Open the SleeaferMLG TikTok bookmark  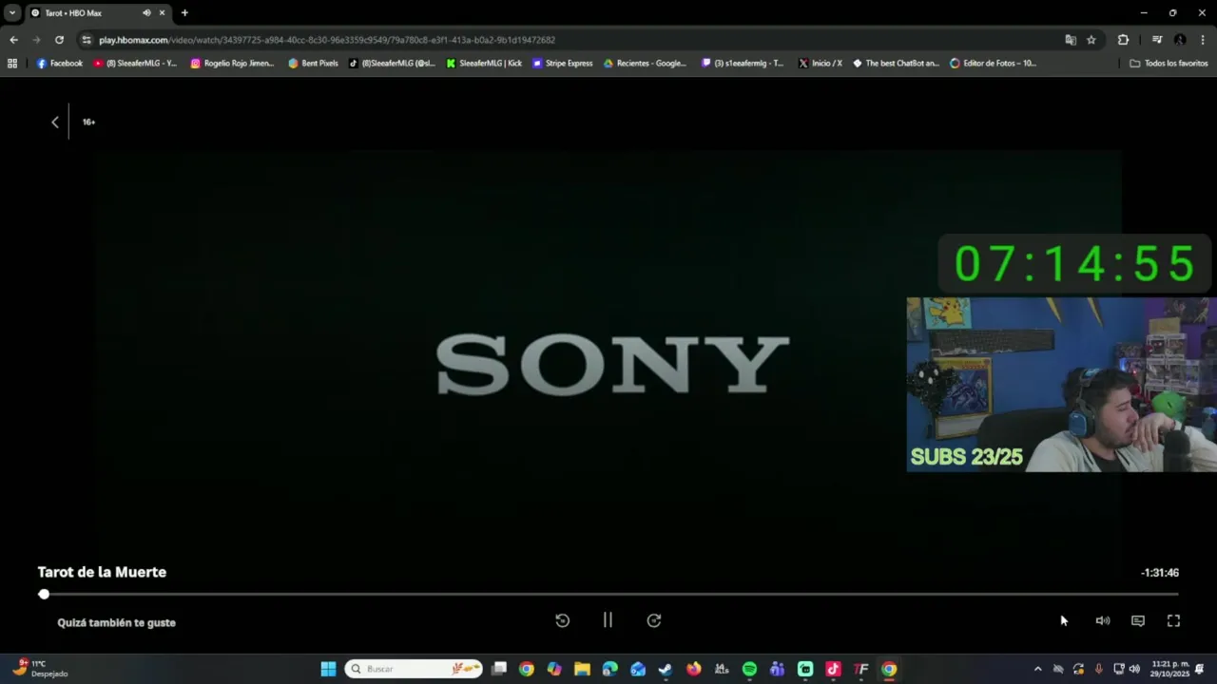[x=392, y=64]
